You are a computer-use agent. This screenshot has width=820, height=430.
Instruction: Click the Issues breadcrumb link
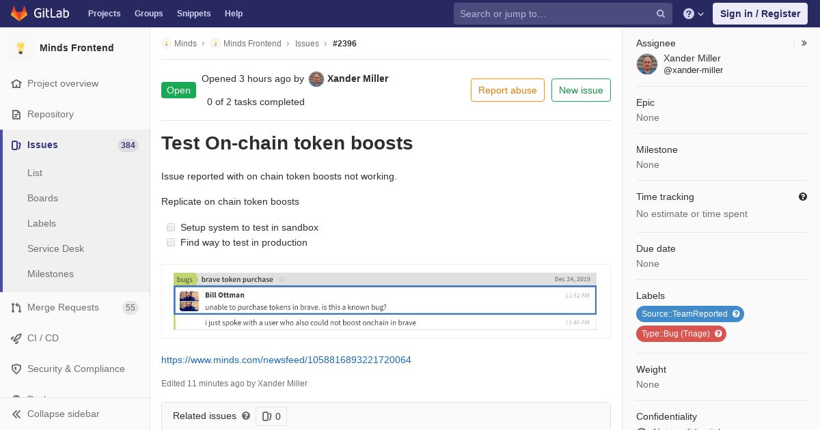pyautogui.click(x=307, y=44)
